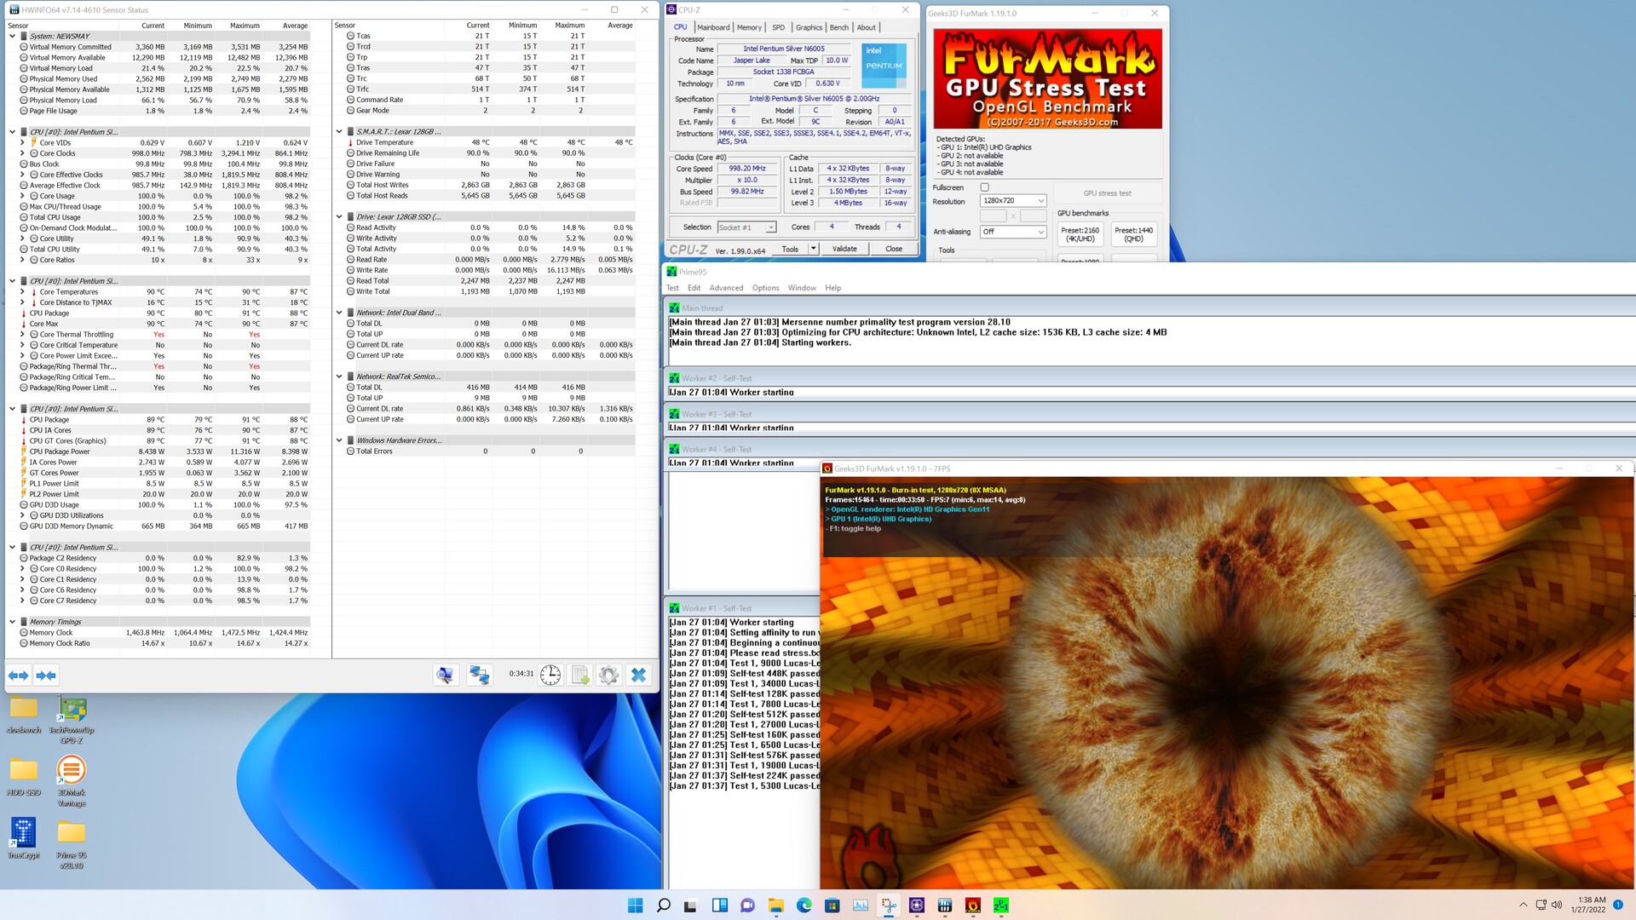Switch to the CPU-Z Memory tab
This screenshot has height=920, width=1636.
[x=749, y=27]
